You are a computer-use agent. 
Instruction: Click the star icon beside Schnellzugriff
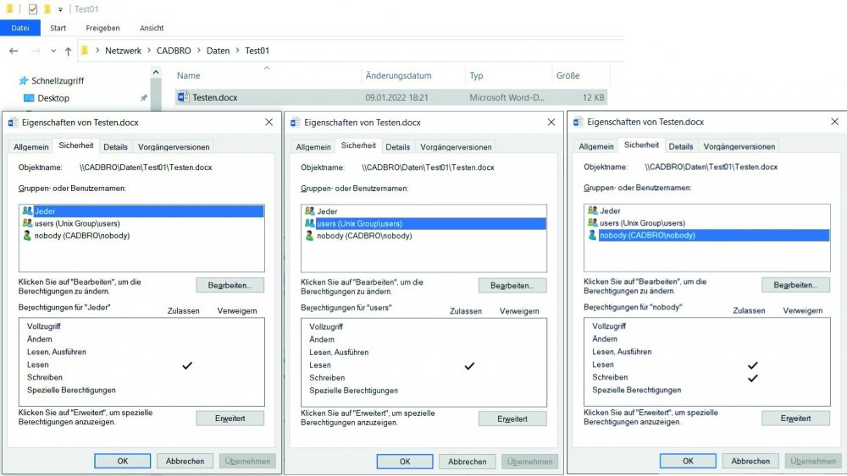click(23, 81)
